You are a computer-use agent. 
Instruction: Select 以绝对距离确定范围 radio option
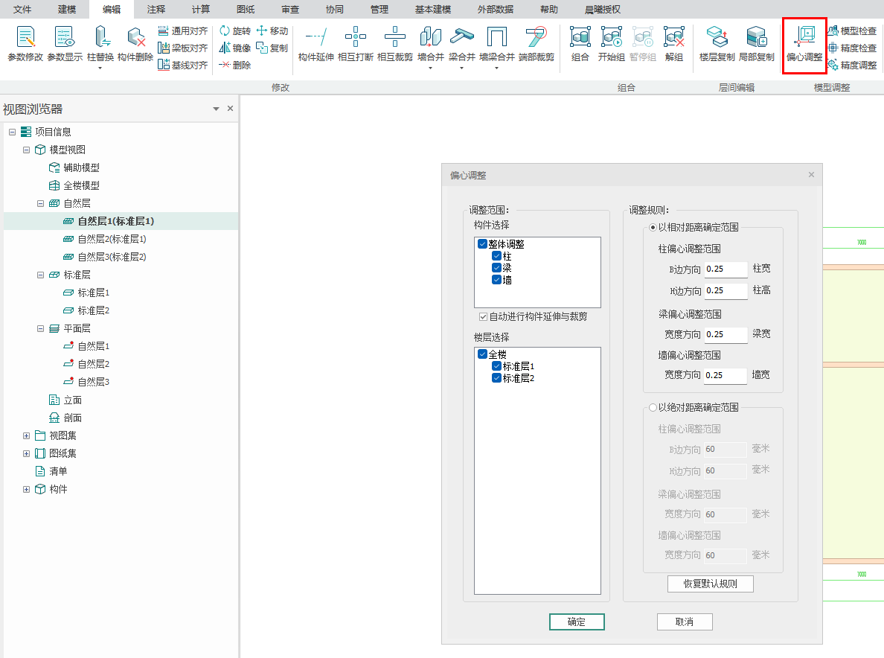pos(653,407)
